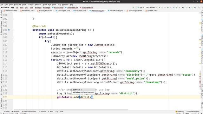
Task: Open the Layout Inspector panel
Action: tap(193, 111)
